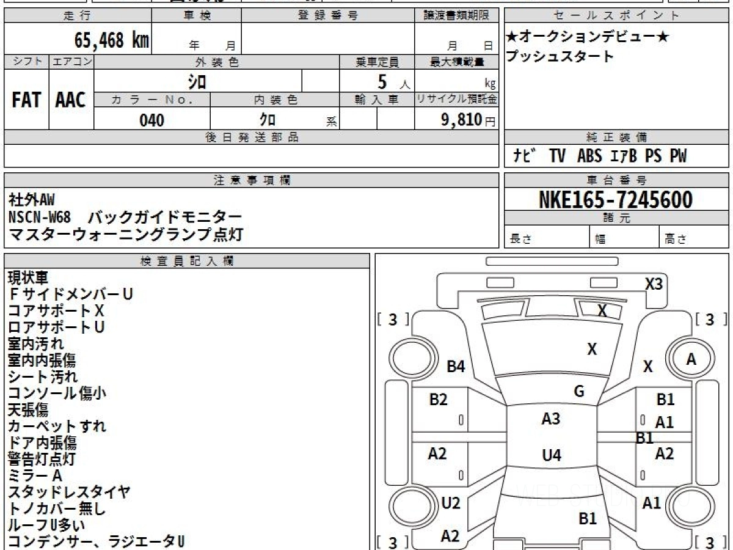Select the スタッドレスタイヤ inspector note
Image resolution: width=733 pixels, height=550 pixels.
(69, 492)
